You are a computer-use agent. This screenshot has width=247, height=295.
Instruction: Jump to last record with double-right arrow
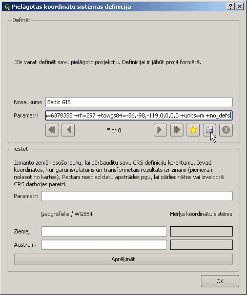(x=177, y=130)
